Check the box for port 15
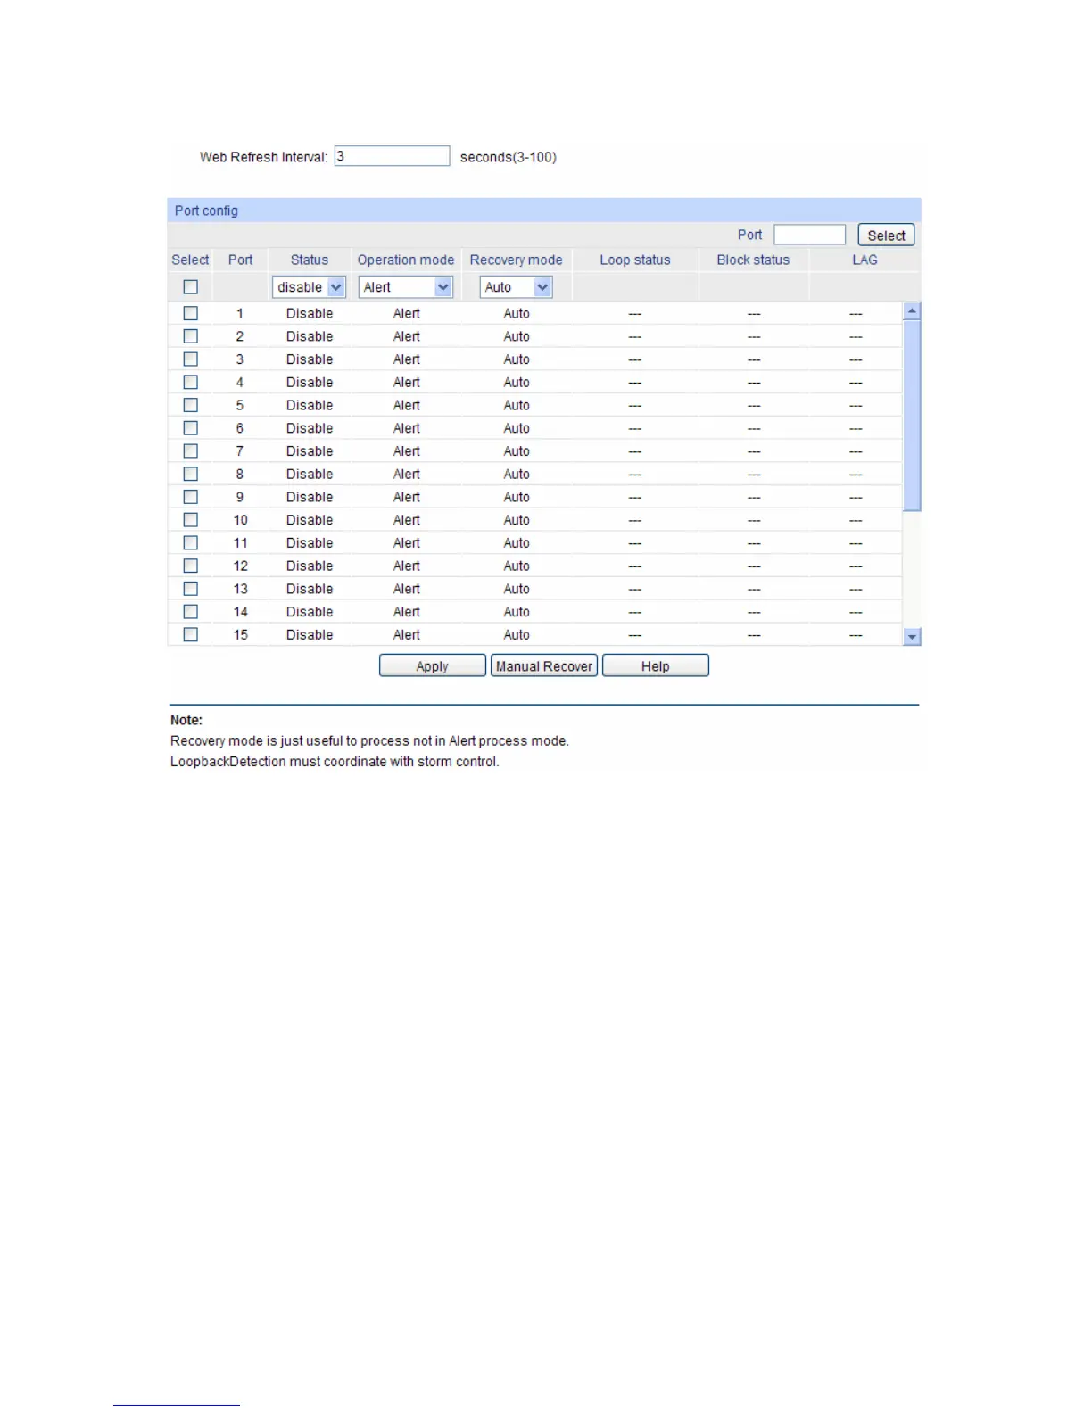The width and height of the screenshot is (1092, 1413). 190,634
